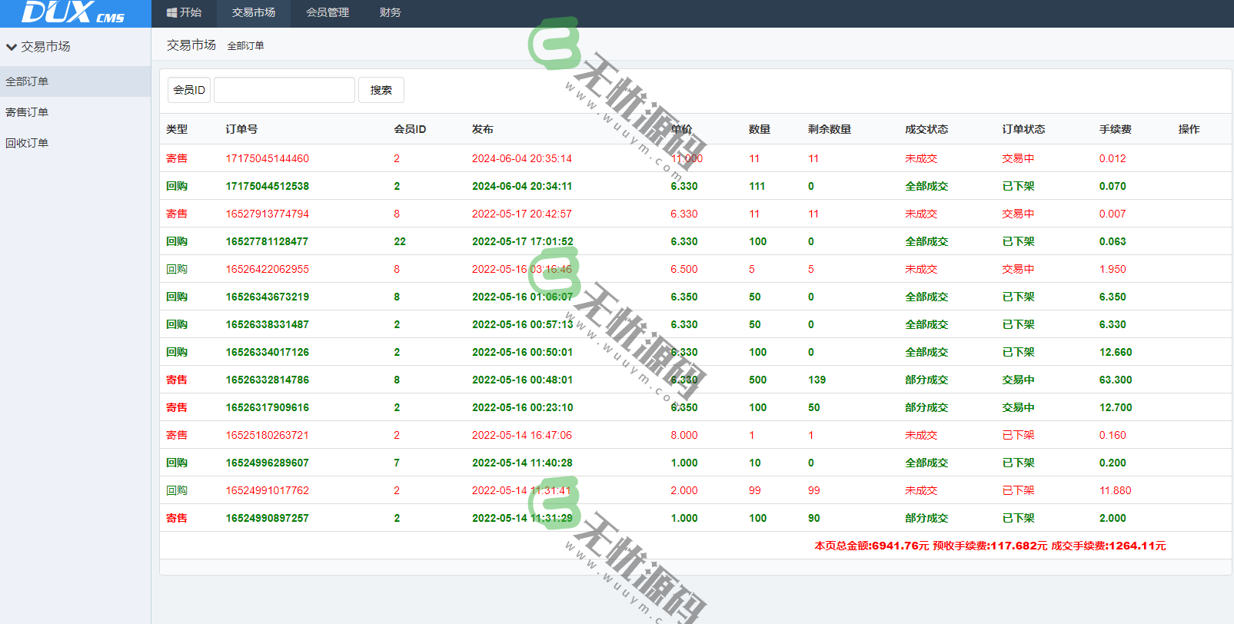Click the 操作 column header
The image size is (1234, 624).
[1189, 129]
